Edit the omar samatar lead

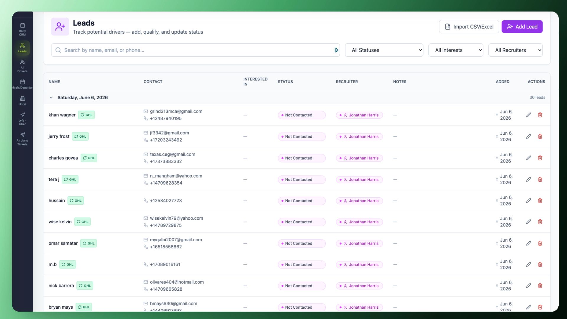click(x=529, y=243)
